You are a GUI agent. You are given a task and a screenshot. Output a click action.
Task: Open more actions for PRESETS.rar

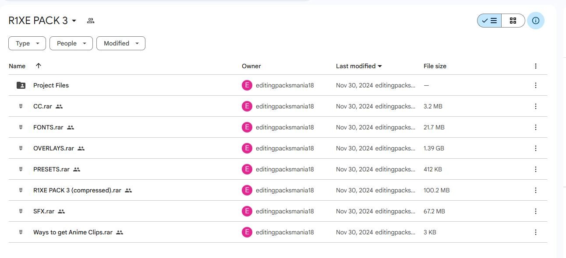point(535,169)
